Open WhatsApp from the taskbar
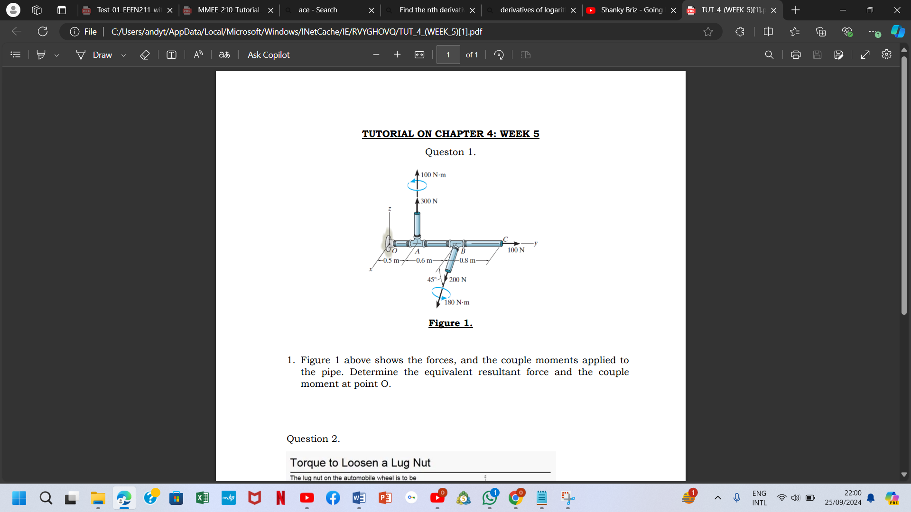 (x=490, y=498)
